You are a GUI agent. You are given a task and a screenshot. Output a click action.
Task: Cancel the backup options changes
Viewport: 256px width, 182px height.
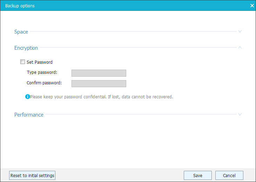click(x=229, y=175)
